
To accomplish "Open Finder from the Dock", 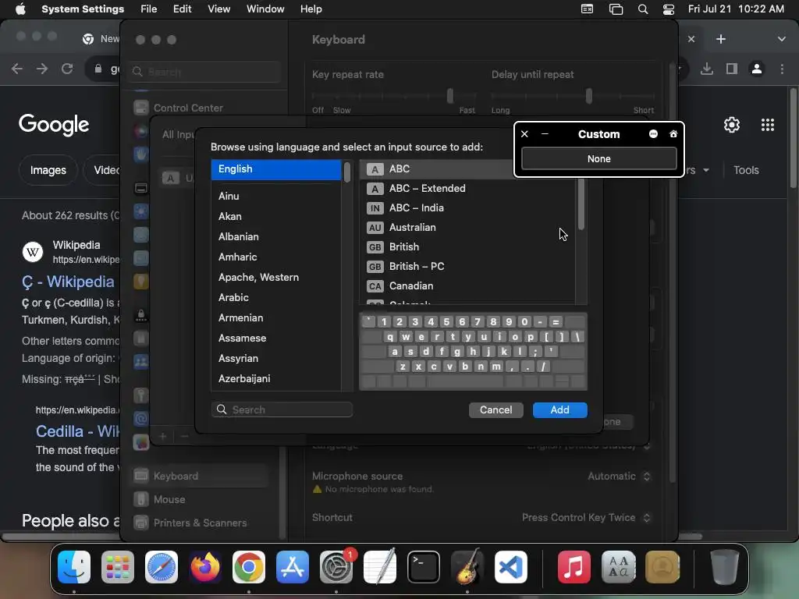I will 74,567.
